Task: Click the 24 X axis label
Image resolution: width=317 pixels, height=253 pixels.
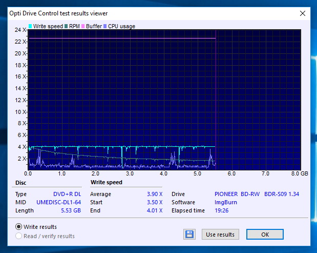Action: point(20,30)
